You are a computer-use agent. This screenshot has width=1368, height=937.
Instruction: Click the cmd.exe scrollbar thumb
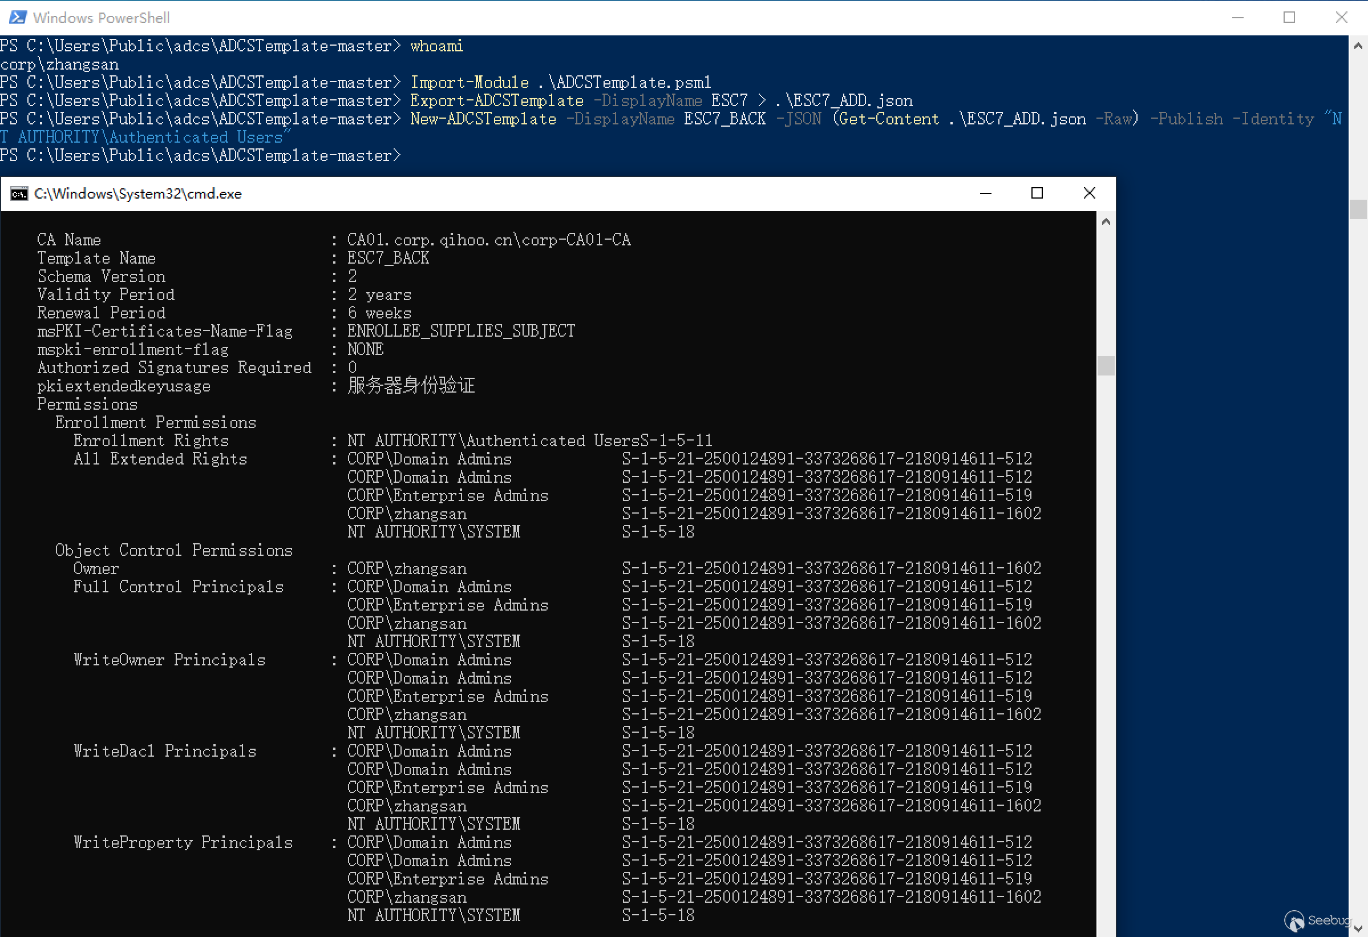[x=1106, y=366]
